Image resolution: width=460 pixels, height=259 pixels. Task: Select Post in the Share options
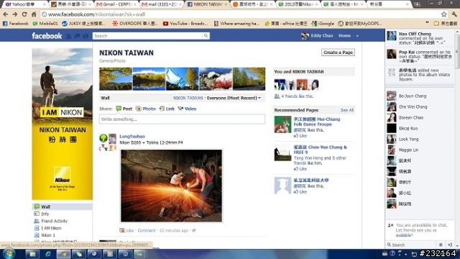click(124, 109)
